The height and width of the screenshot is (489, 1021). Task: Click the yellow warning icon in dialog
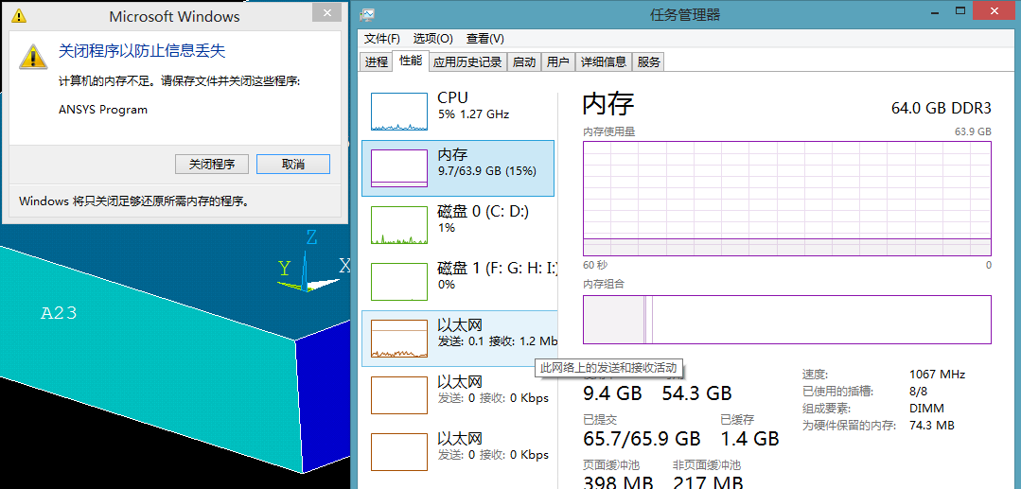tap(34, 55)
